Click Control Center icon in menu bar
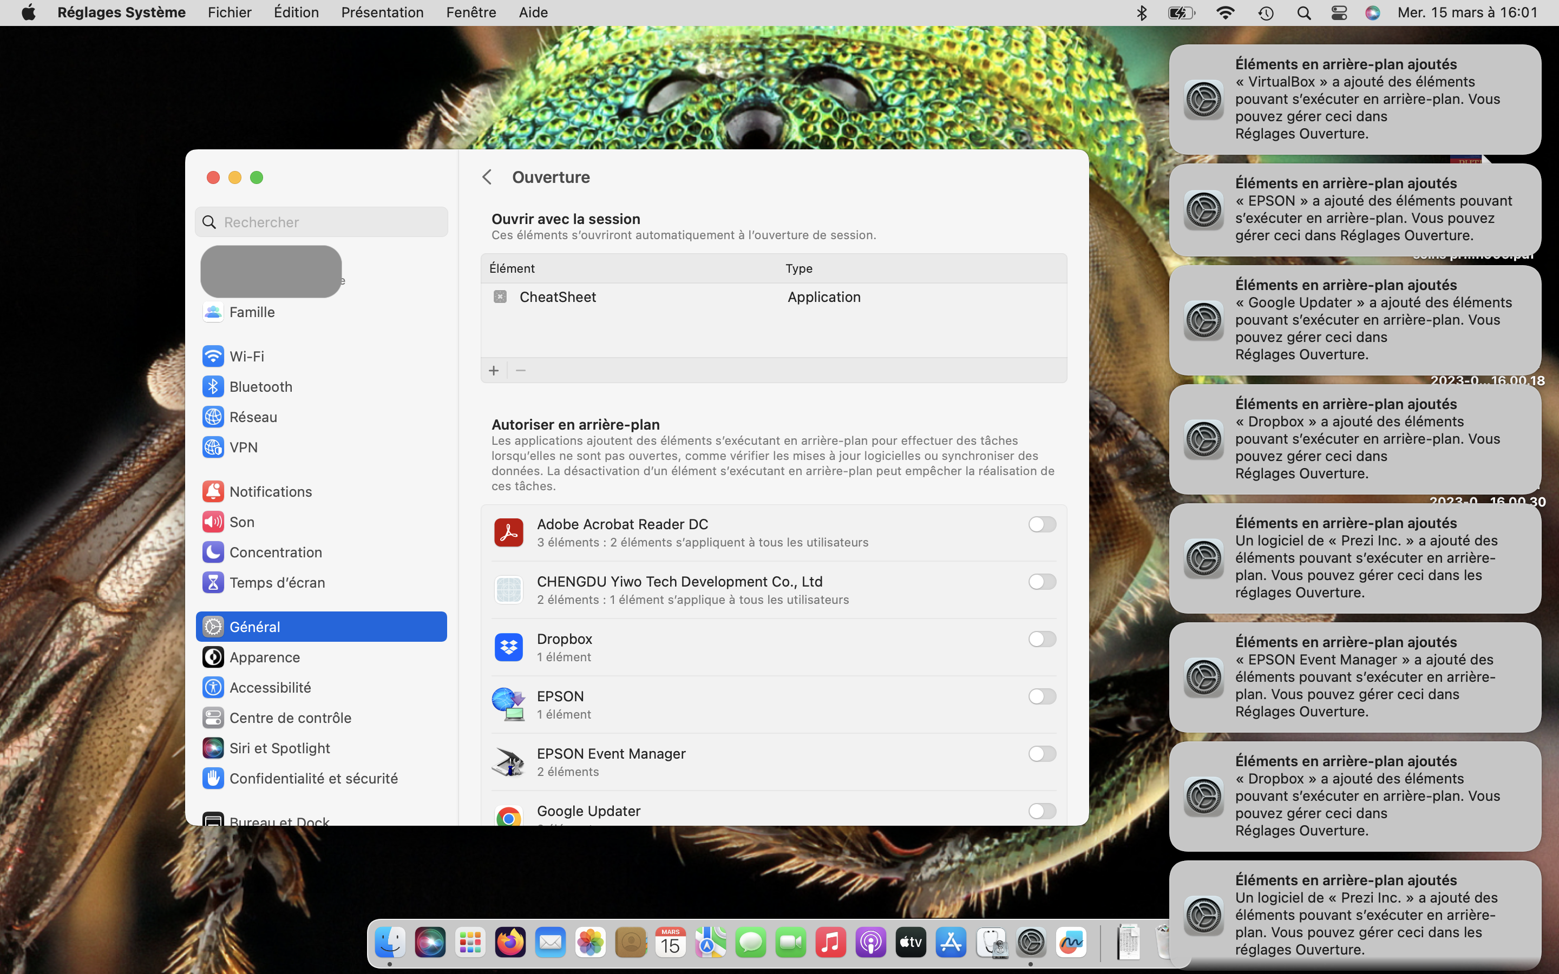Viewport: 1559px width, 974px height. coord(1338,13)
